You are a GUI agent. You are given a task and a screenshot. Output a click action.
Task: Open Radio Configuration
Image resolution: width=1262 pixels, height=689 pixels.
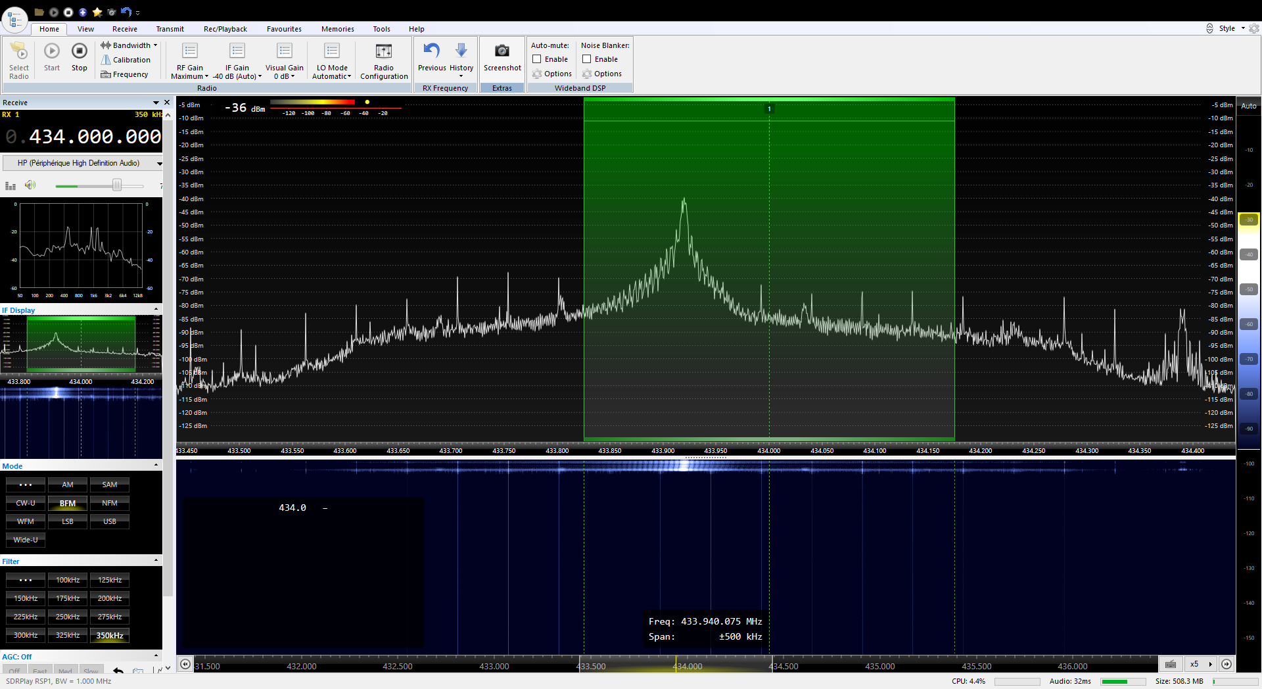point(384,51)
